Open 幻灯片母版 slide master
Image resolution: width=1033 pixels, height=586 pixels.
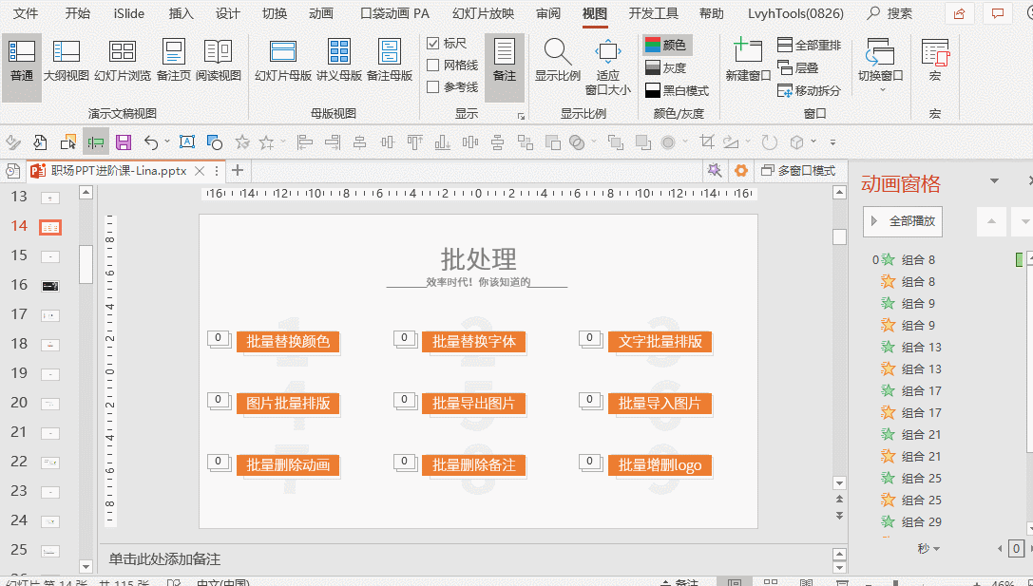[283, 61]
